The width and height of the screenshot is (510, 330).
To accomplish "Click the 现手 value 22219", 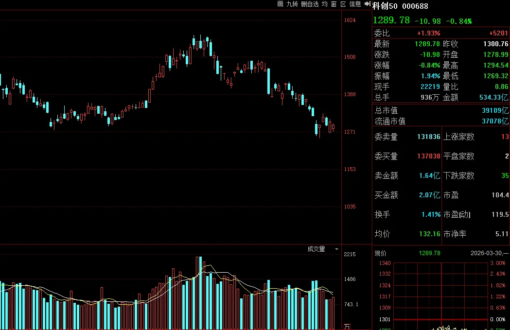I will (430, 87).
